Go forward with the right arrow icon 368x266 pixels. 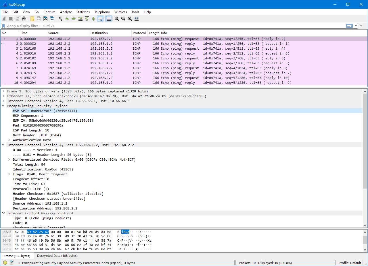point(74,19)
